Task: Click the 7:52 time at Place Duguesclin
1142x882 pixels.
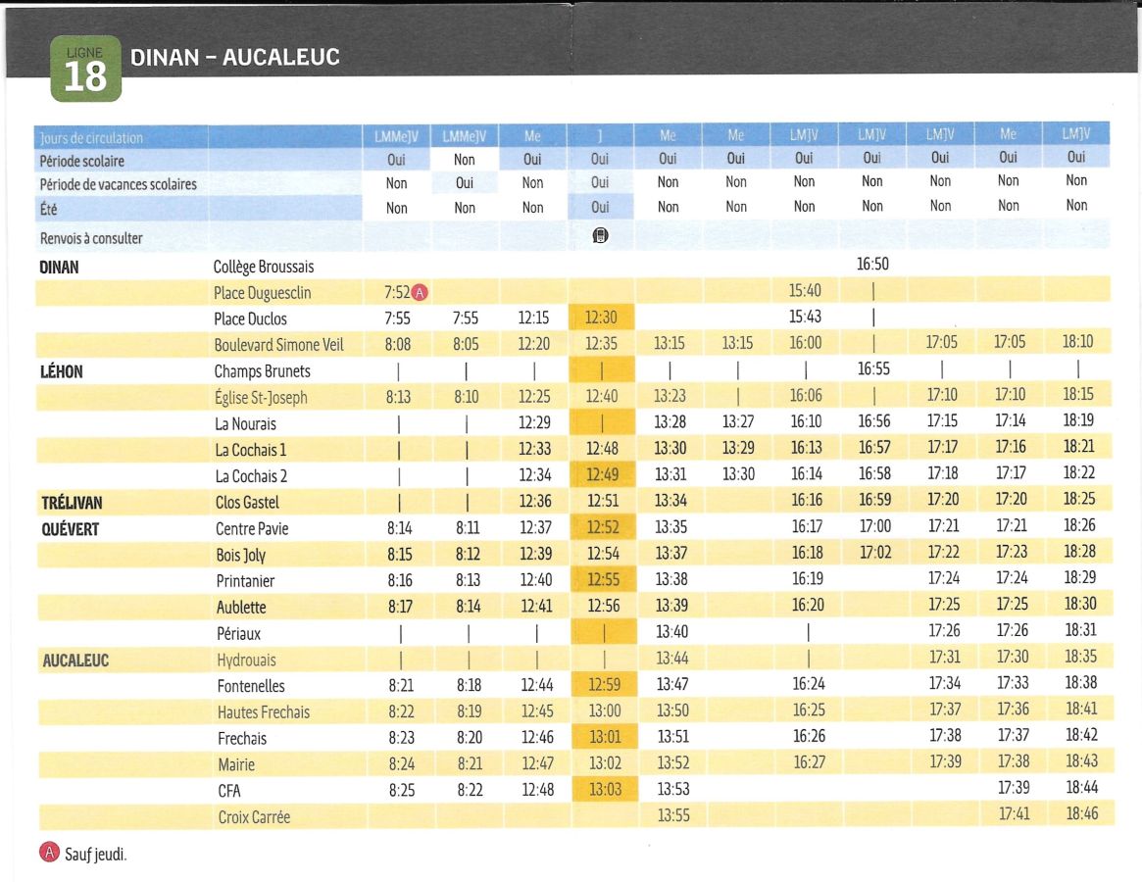Action: coord(397,293)
